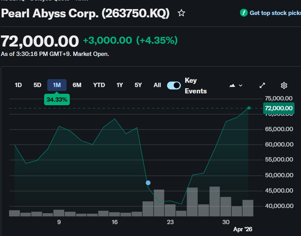
Task: Click the blue key event marker on chart
Action: 148,183
